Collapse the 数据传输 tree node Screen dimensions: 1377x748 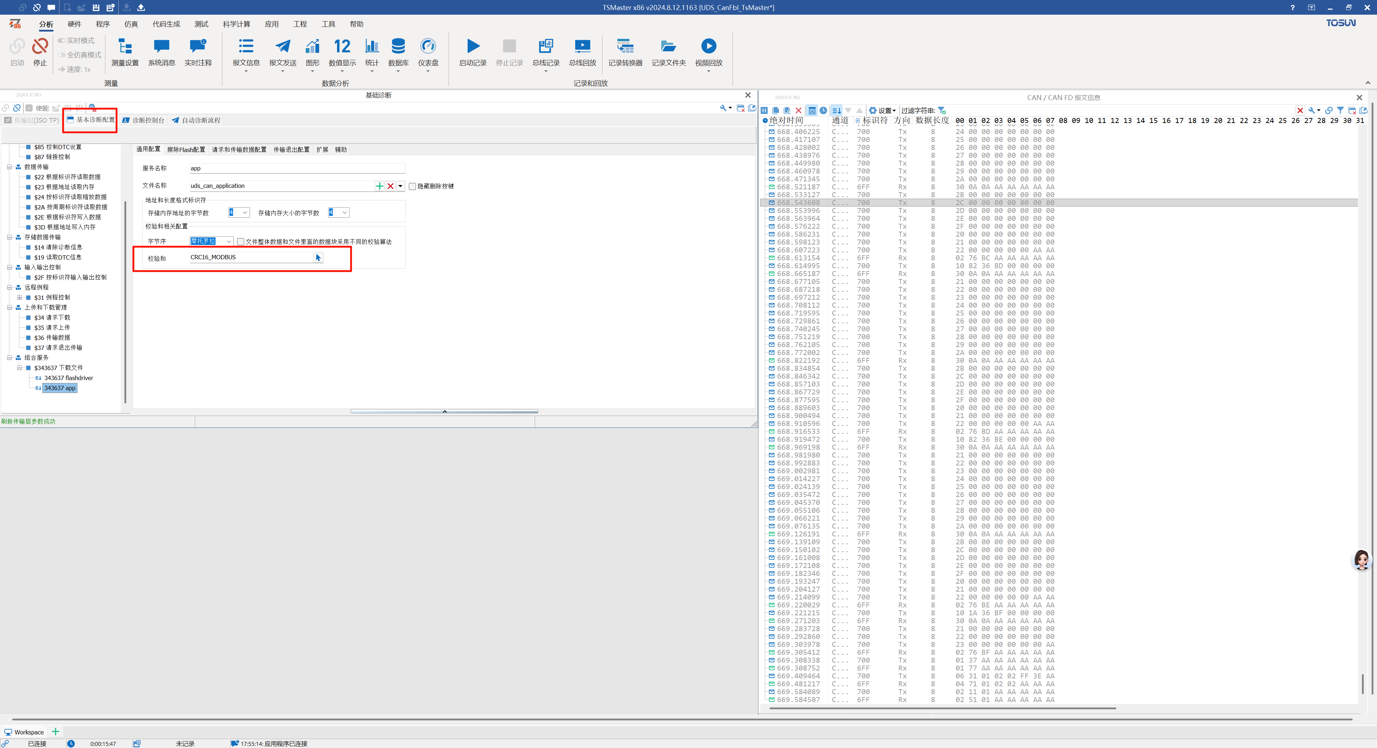coord(10,167)
